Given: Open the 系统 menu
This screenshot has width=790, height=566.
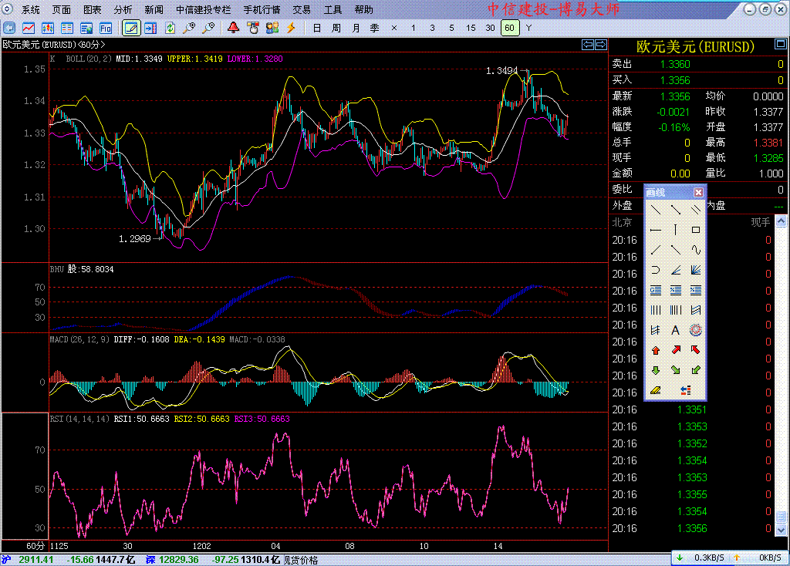Looking at the screenshot, I should click(x=31, y=10).
